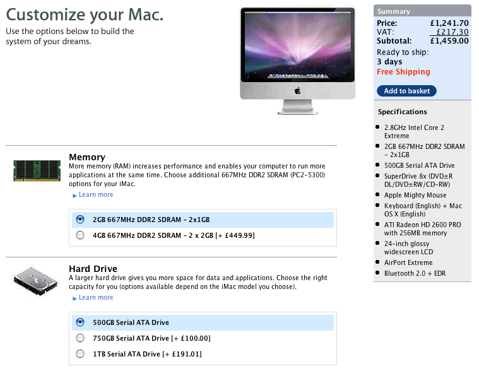Screen dimensions: 479x371
Task: Click the Specifications heading
Action: point(403,112)
